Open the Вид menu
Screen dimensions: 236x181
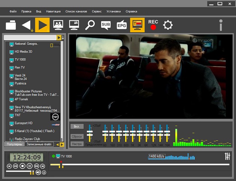coord(39,12)
